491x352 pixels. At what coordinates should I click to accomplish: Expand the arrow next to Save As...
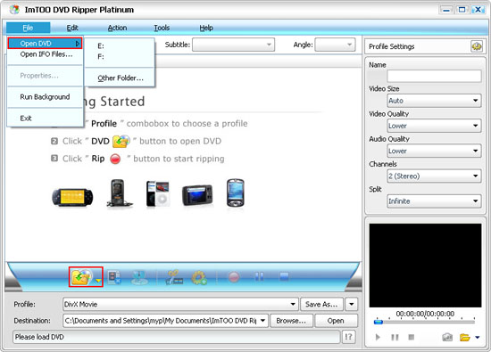[352, 304]
